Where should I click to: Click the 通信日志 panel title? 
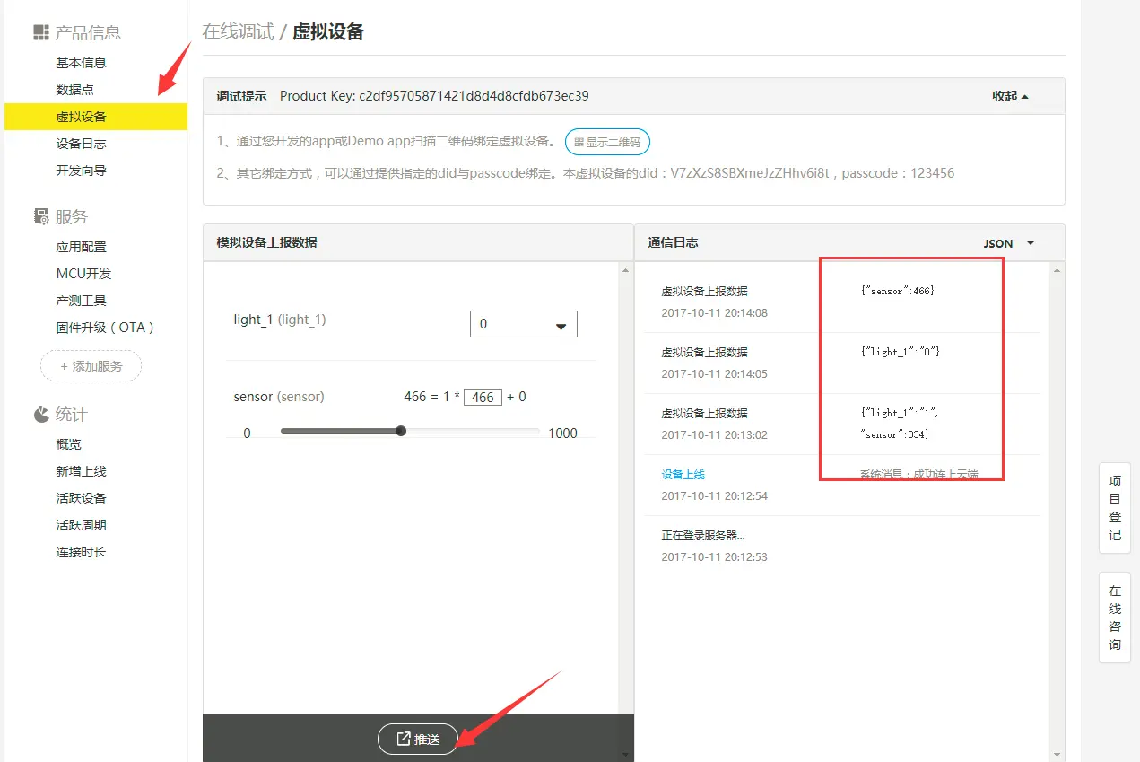coord(673,242)
